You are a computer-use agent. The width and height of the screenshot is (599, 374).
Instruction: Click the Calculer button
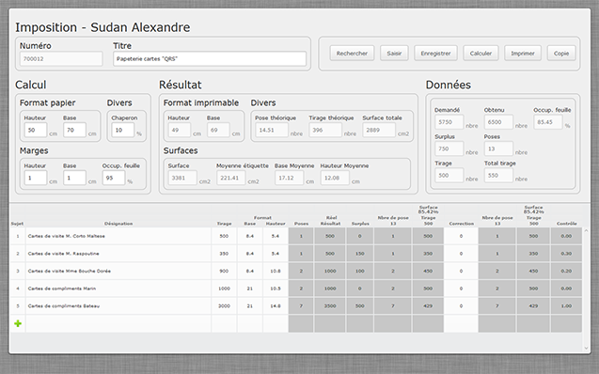coord(481,54)
